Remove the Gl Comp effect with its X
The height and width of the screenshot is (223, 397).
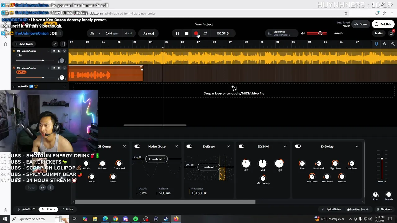[124, 146]
